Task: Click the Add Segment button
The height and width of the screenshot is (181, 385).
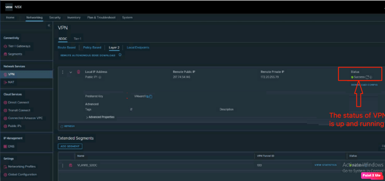Action: coord(70,146)
